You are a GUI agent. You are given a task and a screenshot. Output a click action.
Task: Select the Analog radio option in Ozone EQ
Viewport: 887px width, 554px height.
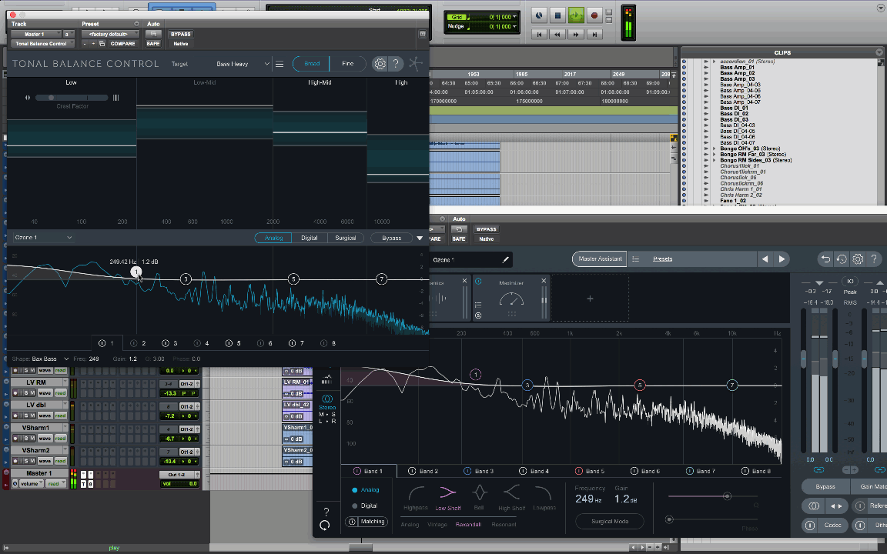(x=355, y=490)
